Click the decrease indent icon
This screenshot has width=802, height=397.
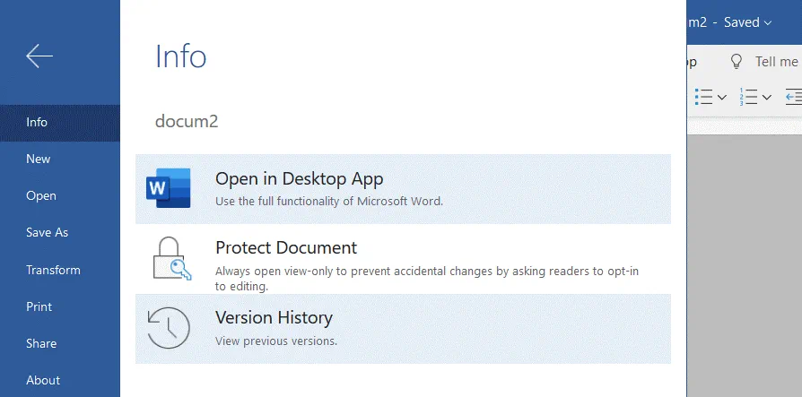point(793,96)
